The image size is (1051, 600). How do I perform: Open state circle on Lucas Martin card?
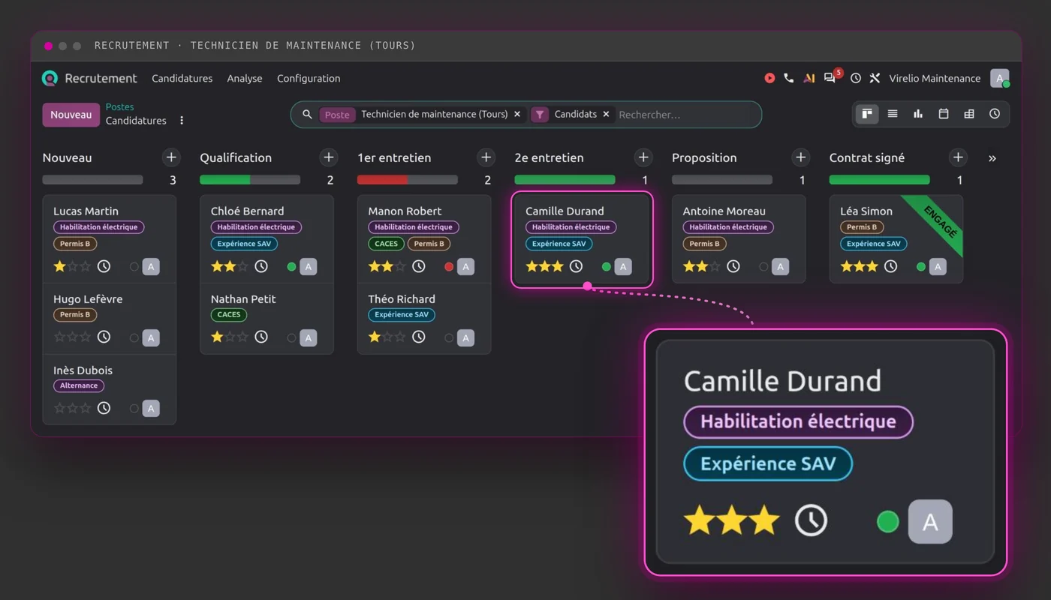[134, 266]
